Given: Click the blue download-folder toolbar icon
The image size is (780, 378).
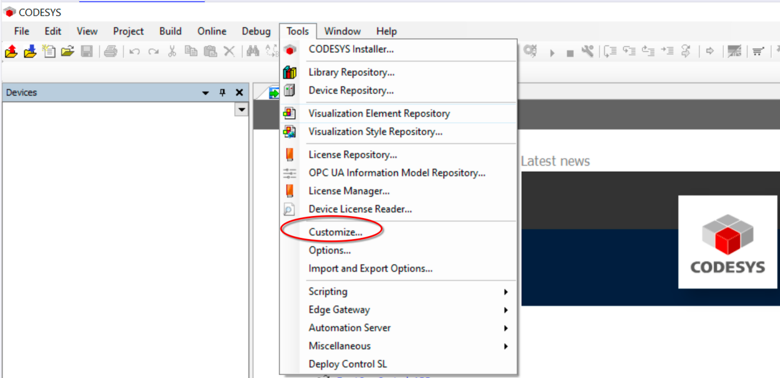Looking at the screenshot, I should [30, 52].
